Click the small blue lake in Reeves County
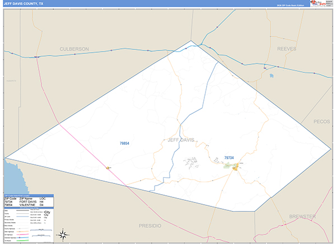 coord(272,76)
